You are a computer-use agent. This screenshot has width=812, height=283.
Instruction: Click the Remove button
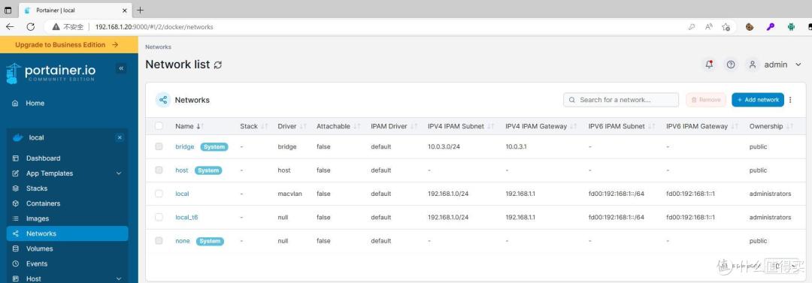coord(706,100)
